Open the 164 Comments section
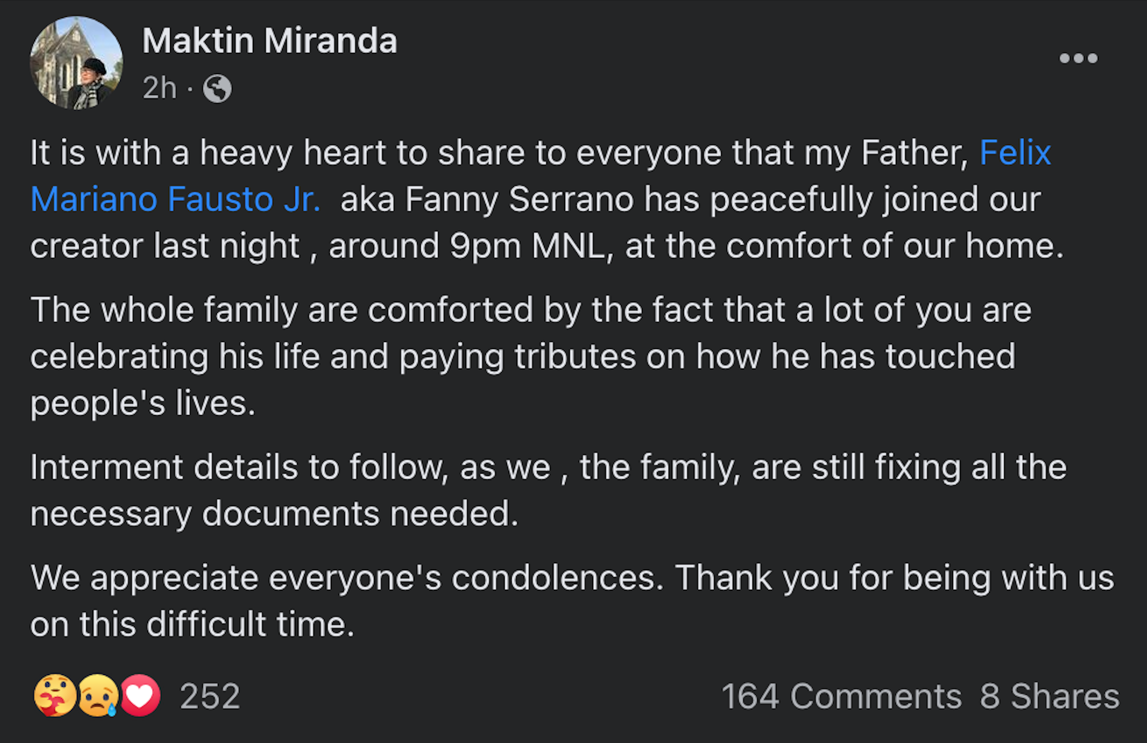This screenshot has width=1147, height=743. (x=841, y=696)
